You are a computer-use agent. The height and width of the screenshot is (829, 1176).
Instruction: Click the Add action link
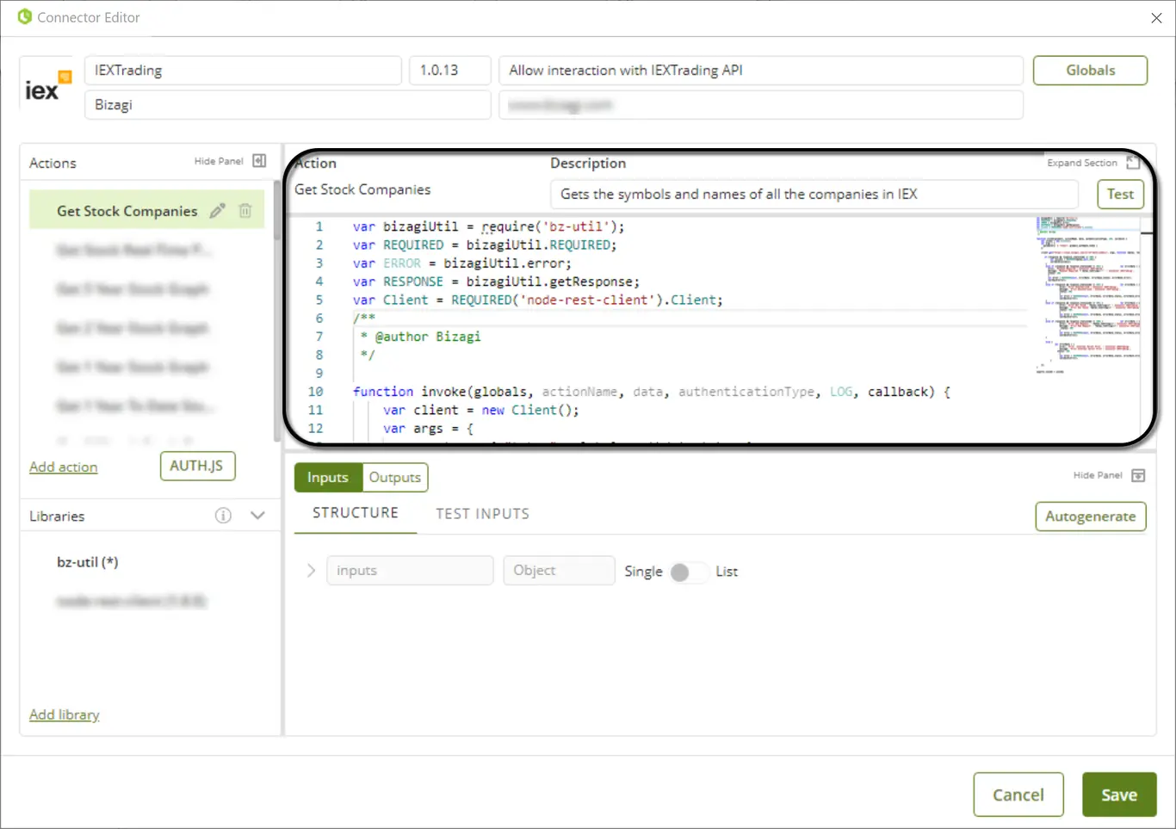pyautogui.click(x=64, y=467)
